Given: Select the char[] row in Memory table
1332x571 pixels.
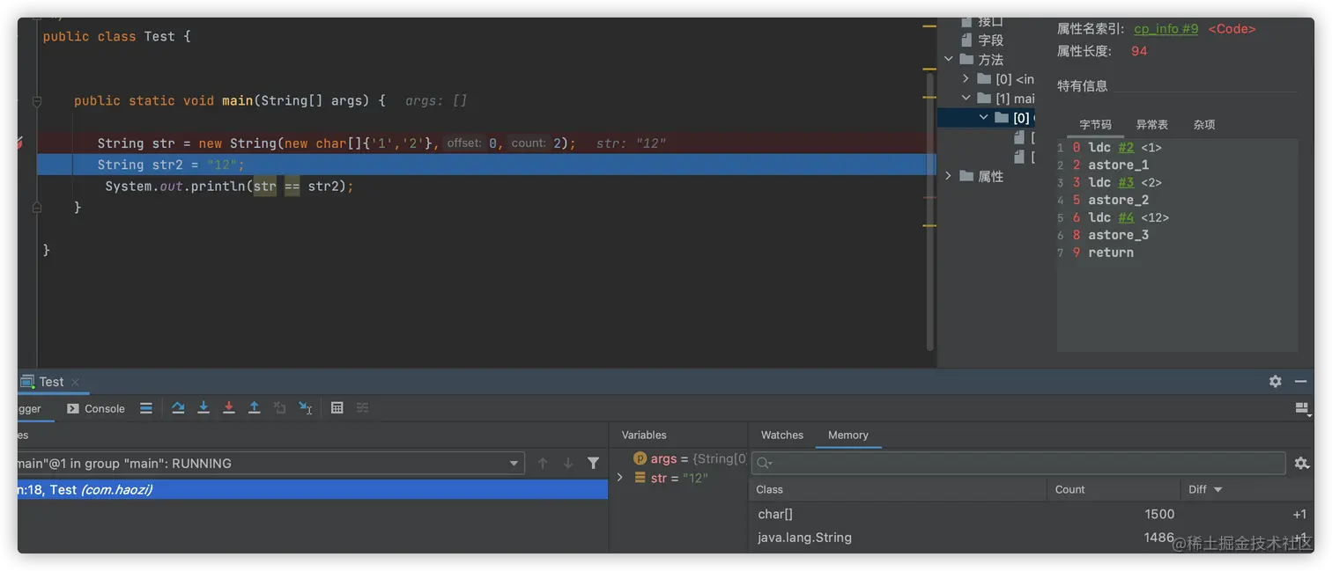Looking at the screenshot, I should 1031,514.
